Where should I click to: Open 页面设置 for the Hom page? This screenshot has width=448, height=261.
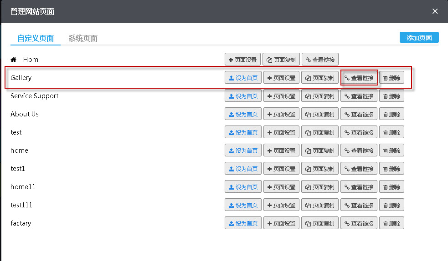[x=242, y=60]
